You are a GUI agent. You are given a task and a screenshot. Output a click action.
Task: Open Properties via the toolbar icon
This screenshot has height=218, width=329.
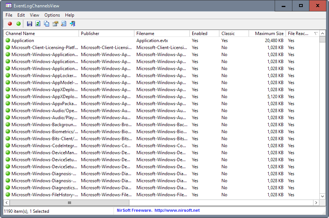[55, 24]
